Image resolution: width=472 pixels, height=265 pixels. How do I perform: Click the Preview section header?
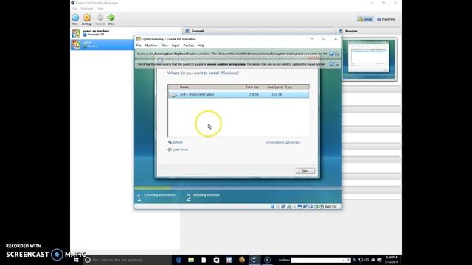point(351,31)
